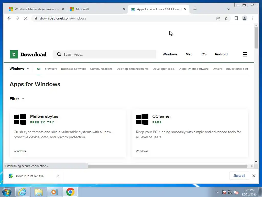Image resolution: width=262 pixels, height=197 pixels.
Task: Open the Malwarebytes app title
Action: pos(44,116)
